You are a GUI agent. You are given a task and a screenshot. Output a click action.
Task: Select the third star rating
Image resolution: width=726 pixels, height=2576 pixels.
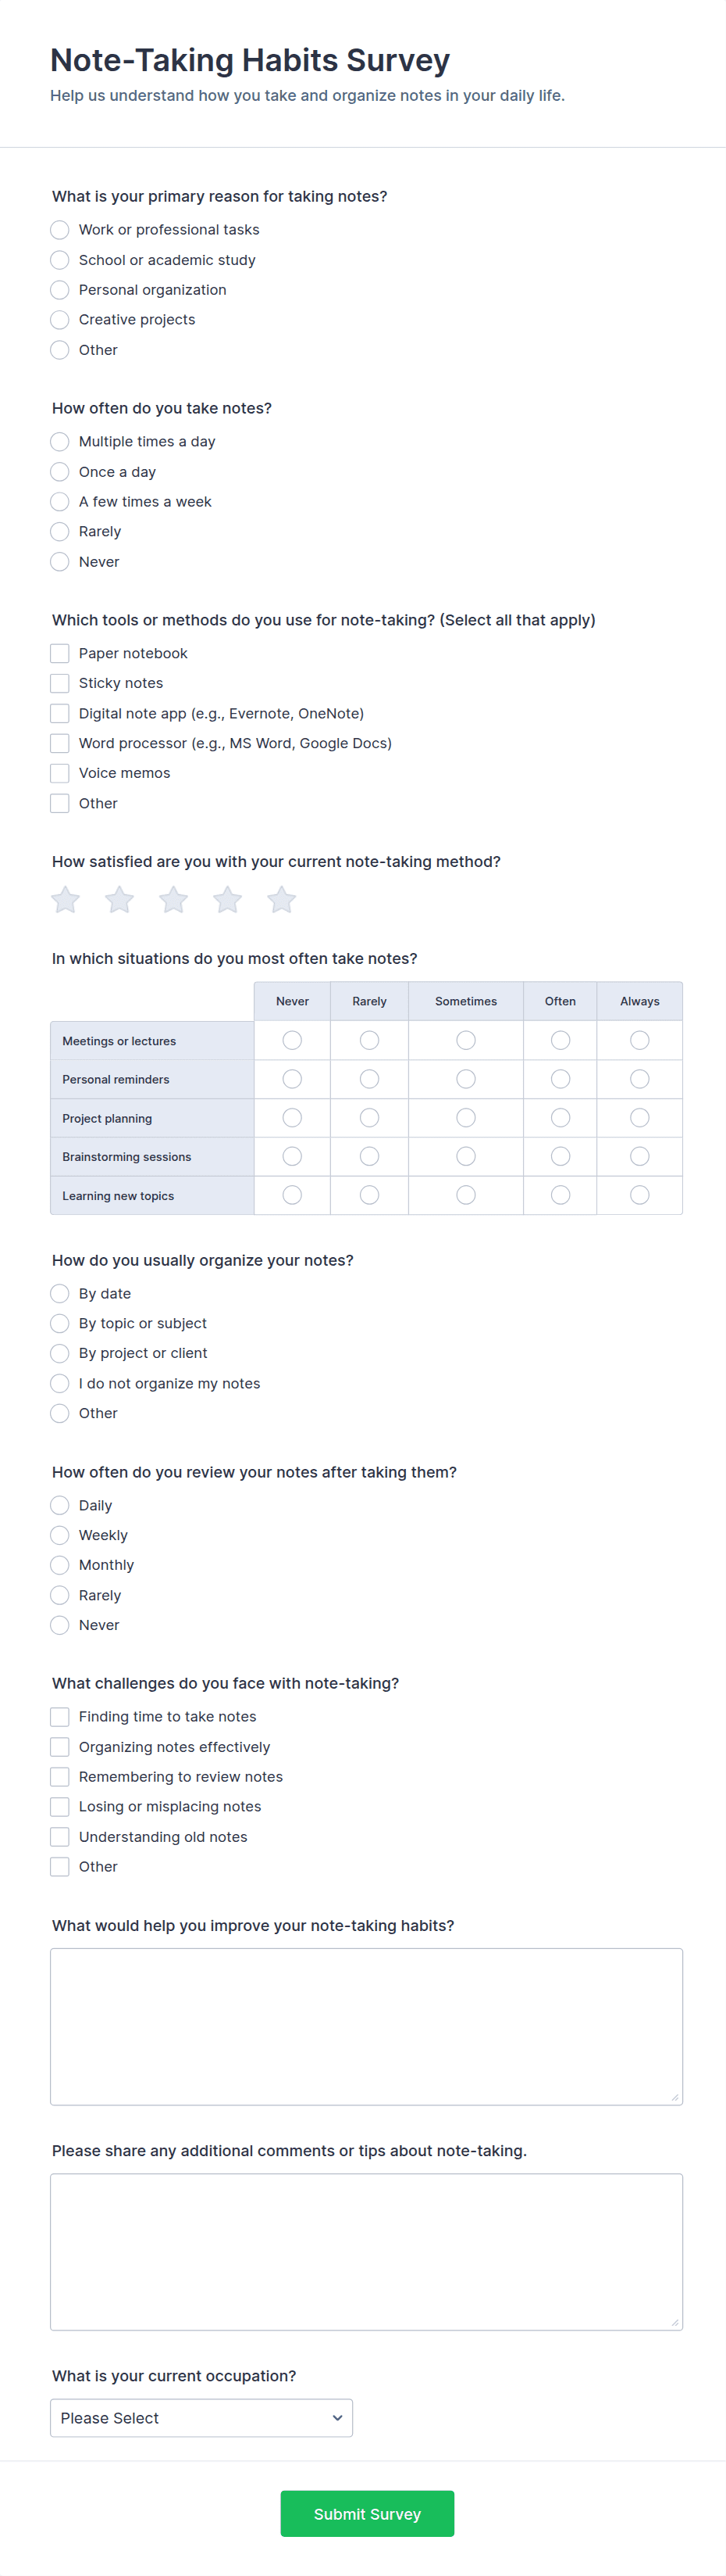tap(174, 900)
